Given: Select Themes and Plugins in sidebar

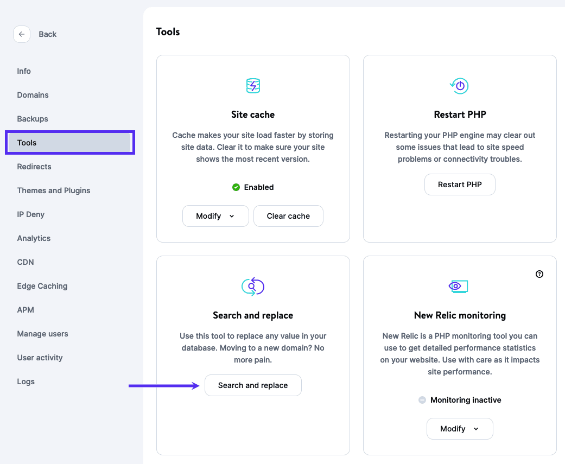Looking at the screenshot, I should (x=54, y=190).
